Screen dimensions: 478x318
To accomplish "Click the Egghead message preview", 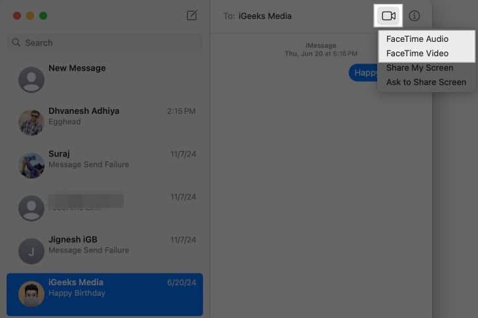I will tap(65, 122).
